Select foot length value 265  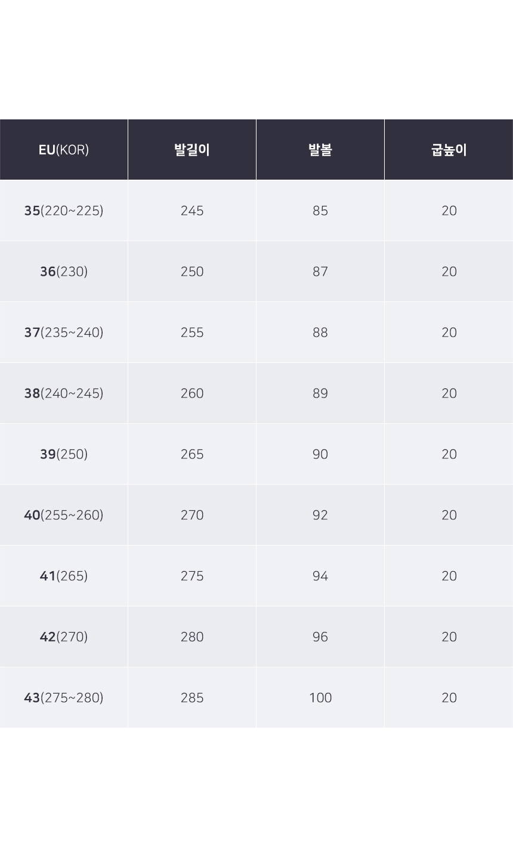(192, 454)
